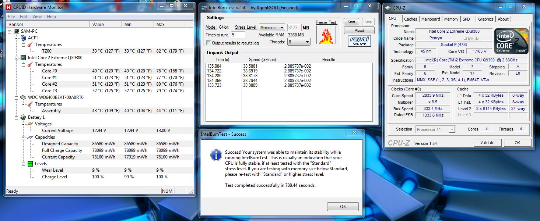The height and width of the screenshot is (221, 540).
Task: Click the WDC hard drive icon
Action: (x=24, y=97)
